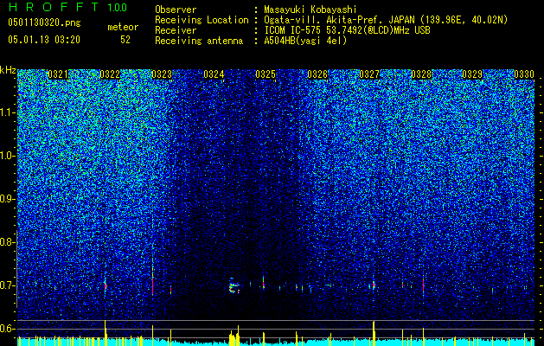544x346 pixels.
Task: Click the kHz axis unit label
Action: pos(8,70)
